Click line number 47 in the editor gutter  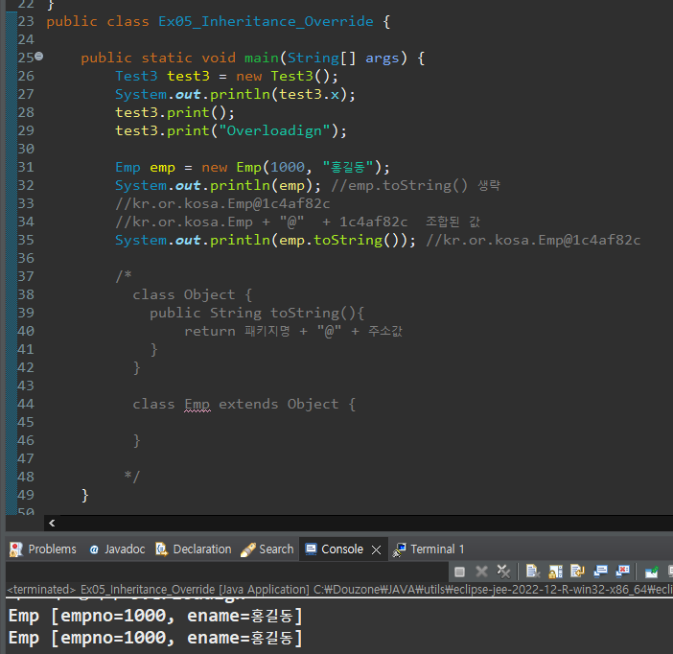pos(26,458)
